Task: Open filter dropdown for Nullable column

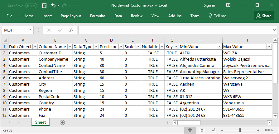Action: 161,47
